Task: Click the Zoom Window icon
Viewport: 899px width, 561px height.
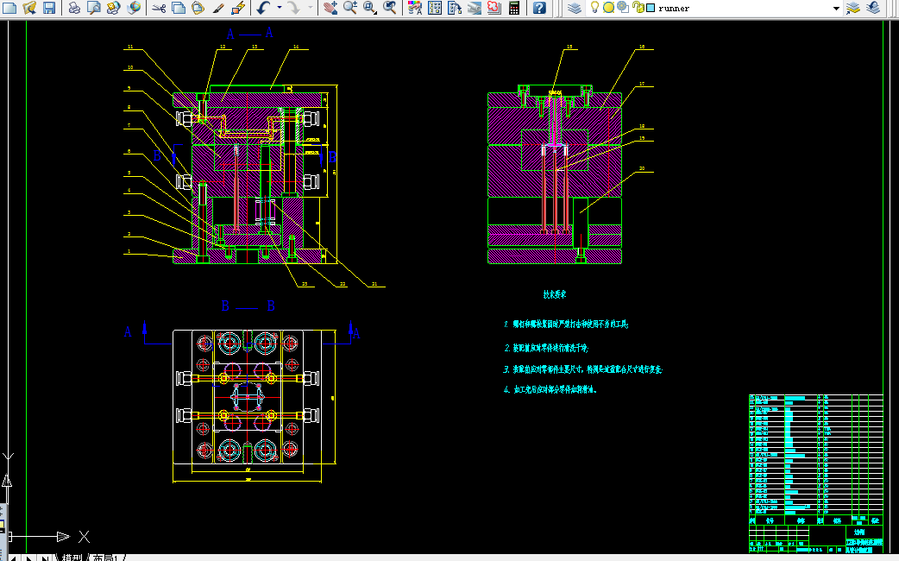Action: [370, 8]
